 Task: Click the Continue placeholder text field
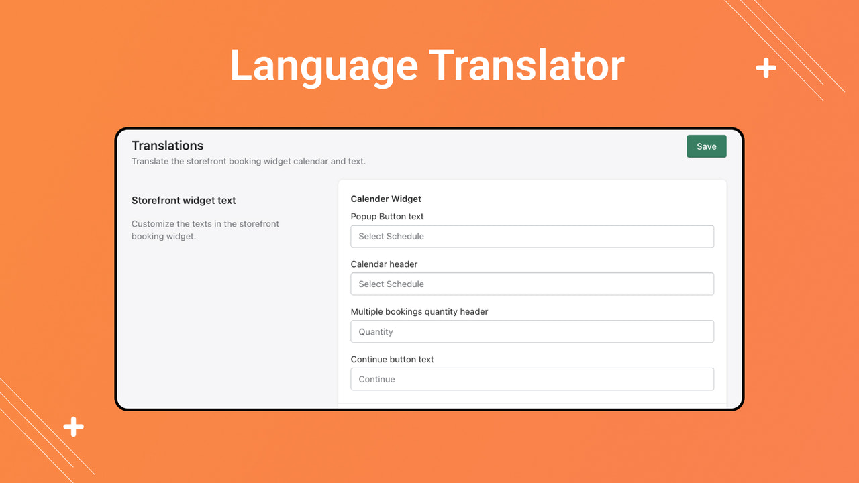[x=376, y=379]
